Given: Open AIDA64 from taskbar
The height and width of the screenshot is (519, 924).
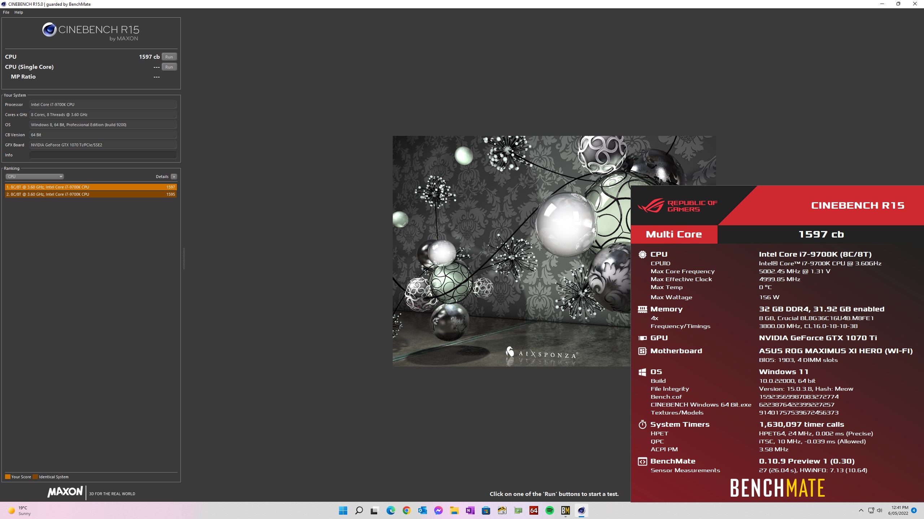Looking at the screenshot, I should pyautogui.click(x=533, y=510).
